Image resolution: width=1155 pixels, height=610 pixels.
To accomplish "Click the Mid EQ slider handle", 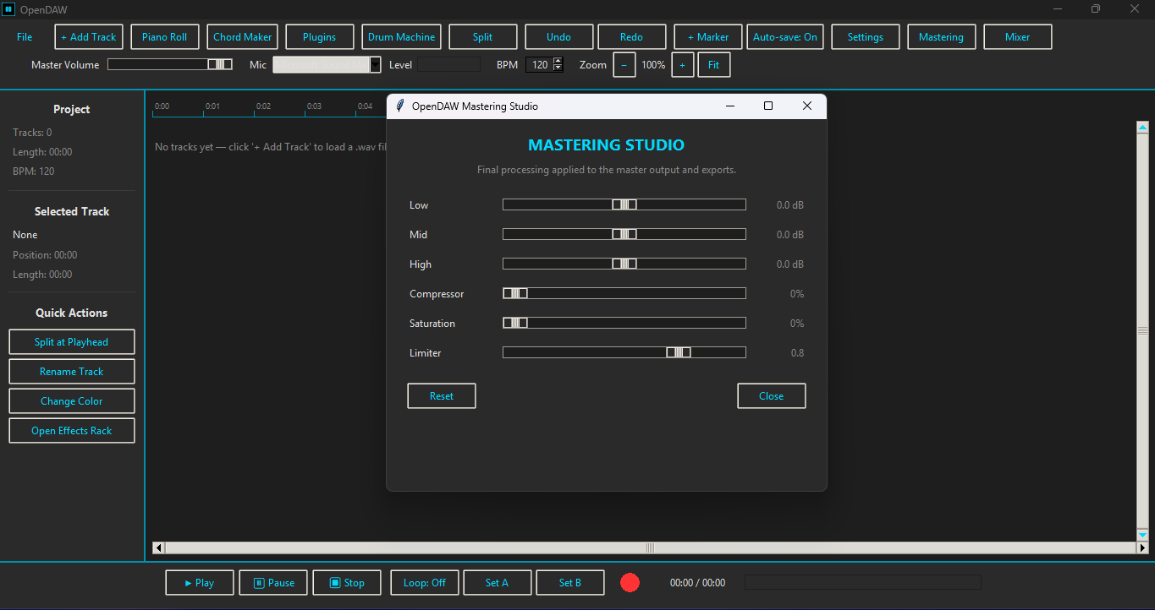I will [x=624, y=234].
